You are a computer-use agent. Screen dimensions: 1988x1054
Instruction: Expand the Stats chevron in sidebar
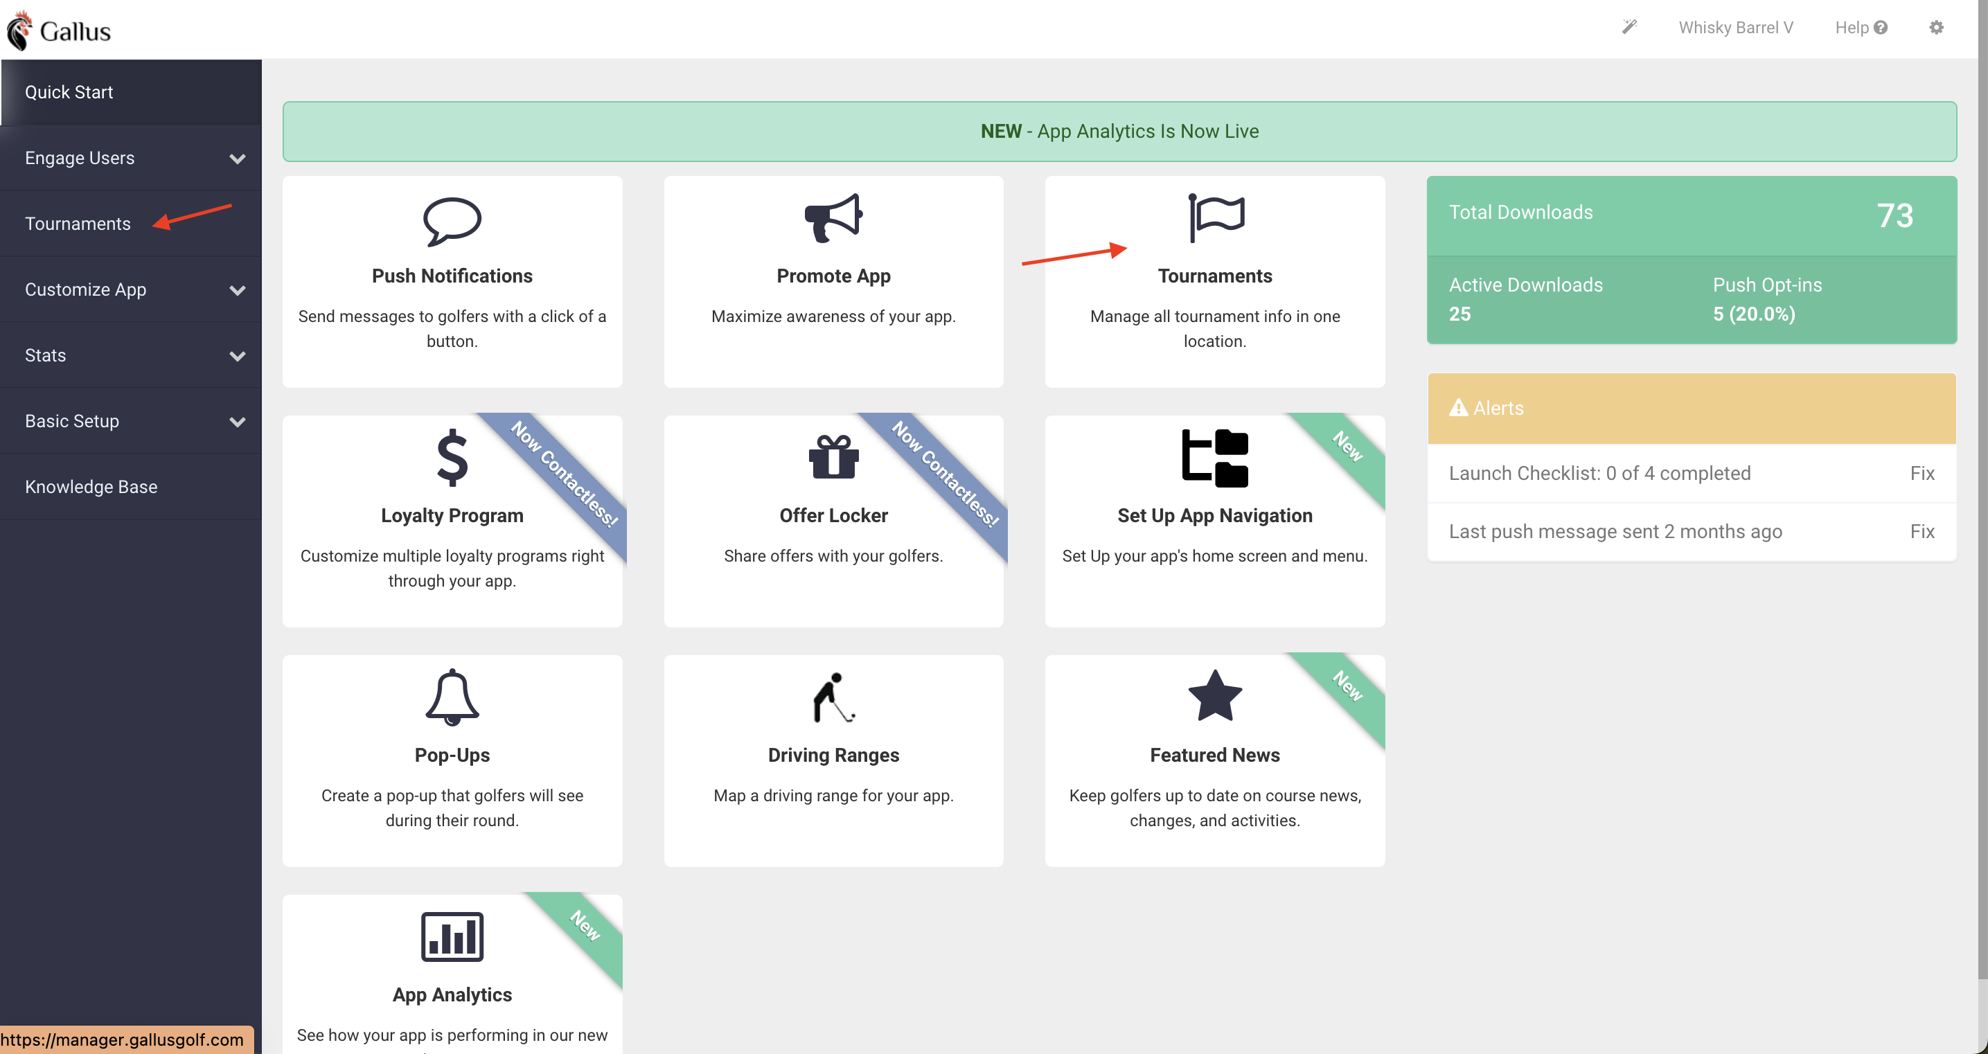[x=238, y=357]
